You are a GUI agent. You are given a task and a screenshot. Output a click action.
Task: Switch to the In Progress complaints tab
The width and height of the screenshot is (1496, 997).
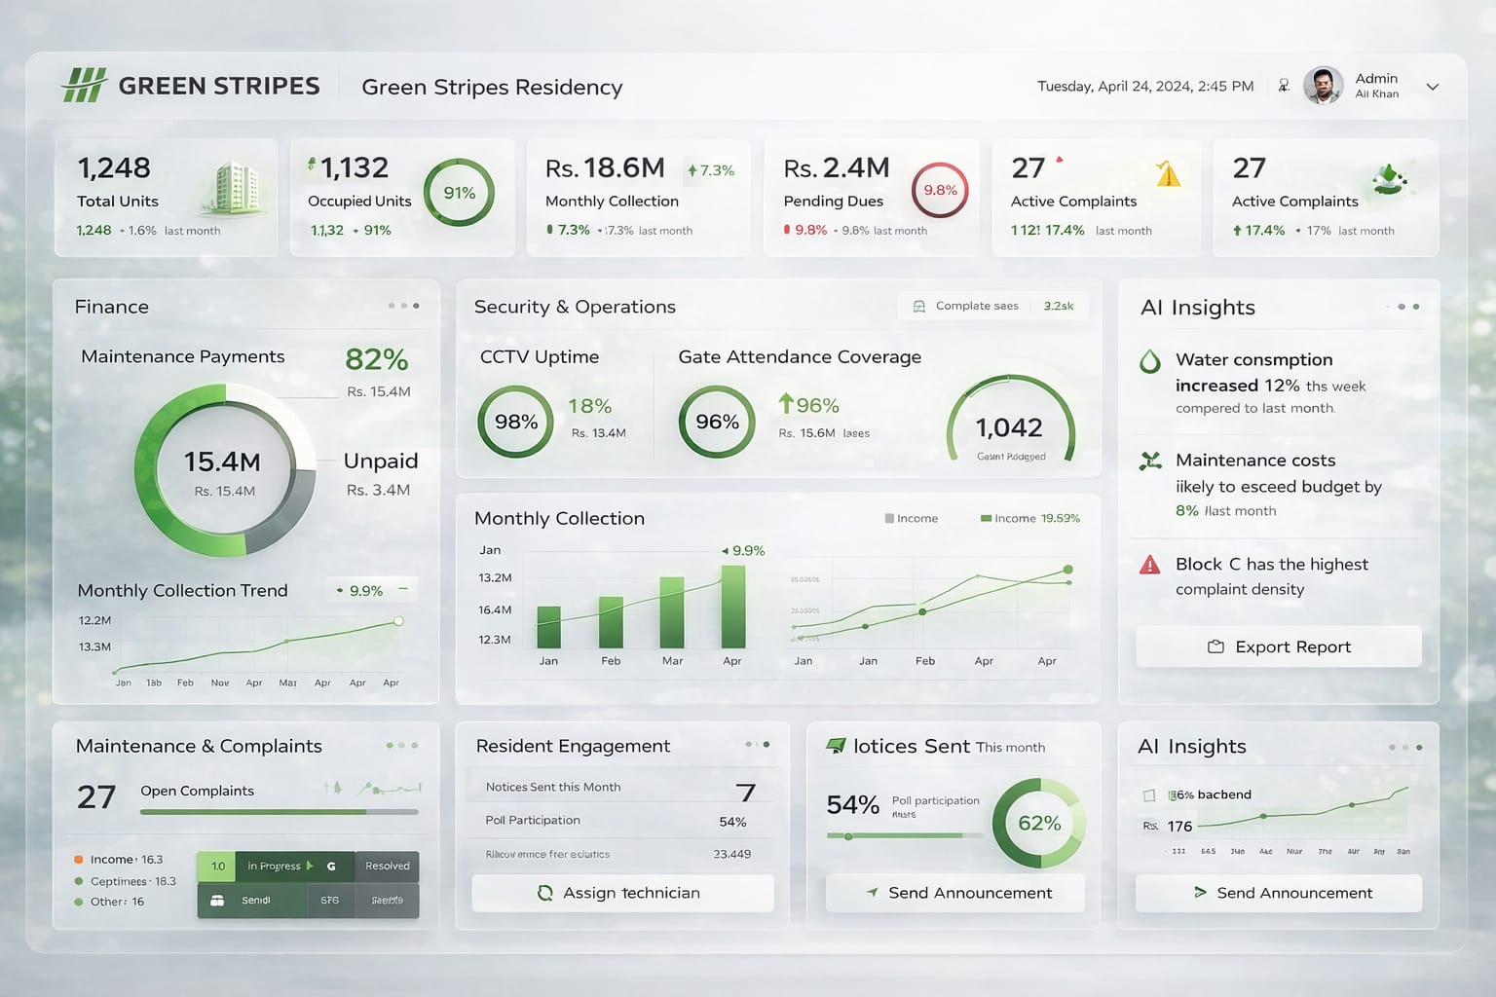(x=275, y=866)
